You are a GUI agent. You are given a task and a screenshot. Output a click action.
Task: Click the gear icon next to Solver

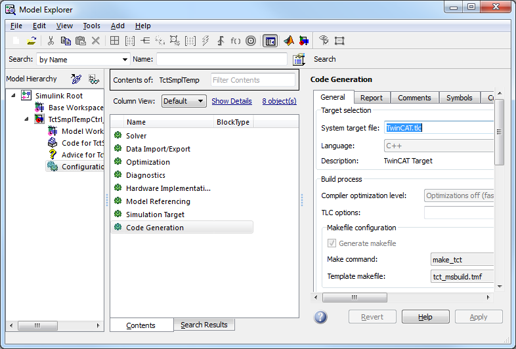[118, 135]
